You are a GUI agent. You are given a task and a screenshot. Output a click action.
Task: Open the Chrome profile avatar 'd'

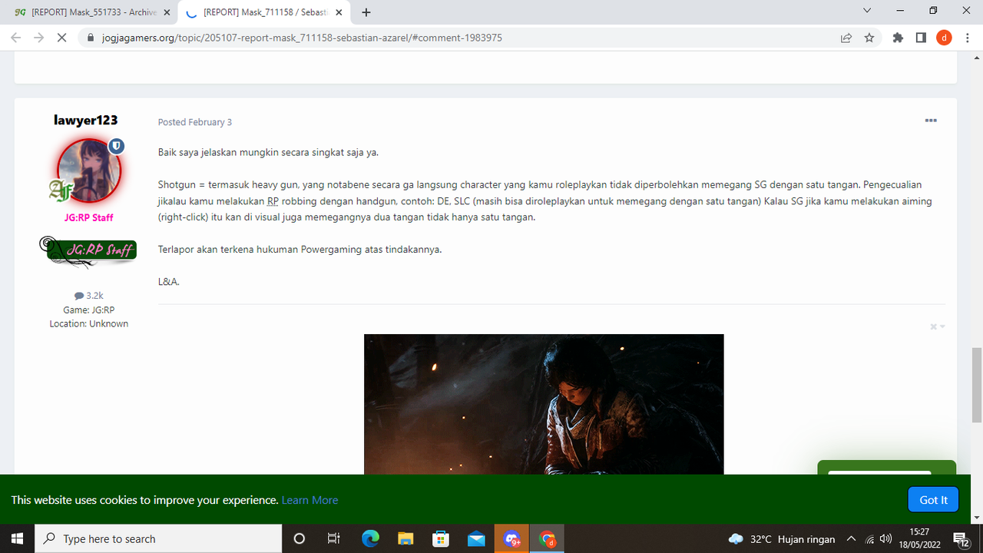click(944, 37)
